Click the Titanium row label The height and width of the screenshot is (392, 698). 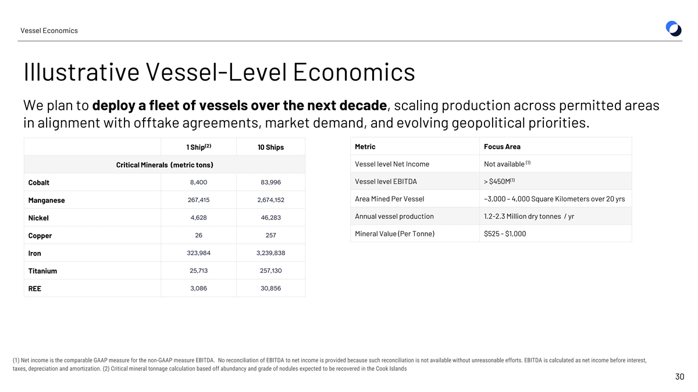pos(42,271)
